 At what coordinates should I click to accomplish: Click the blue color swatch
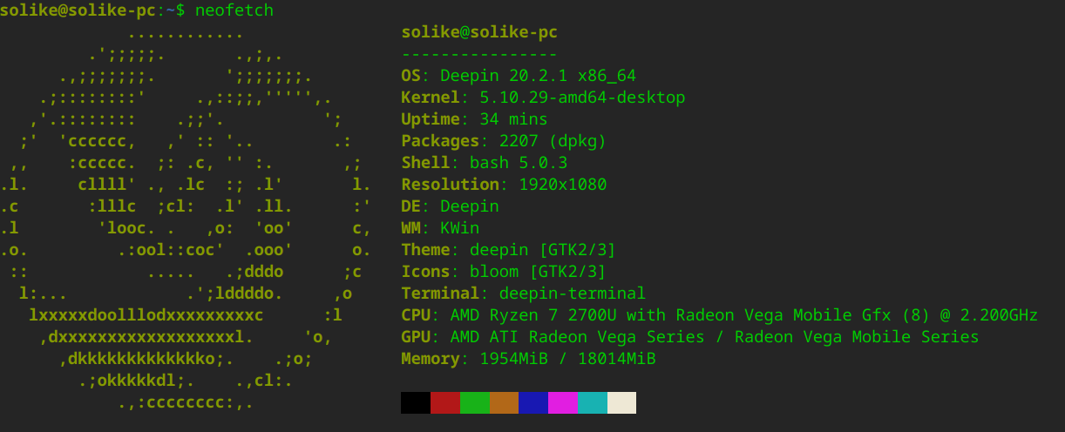[533, 402]
